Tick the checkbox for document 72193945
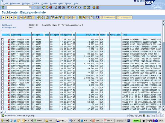 pyautogui.click(x=2, y=109)
